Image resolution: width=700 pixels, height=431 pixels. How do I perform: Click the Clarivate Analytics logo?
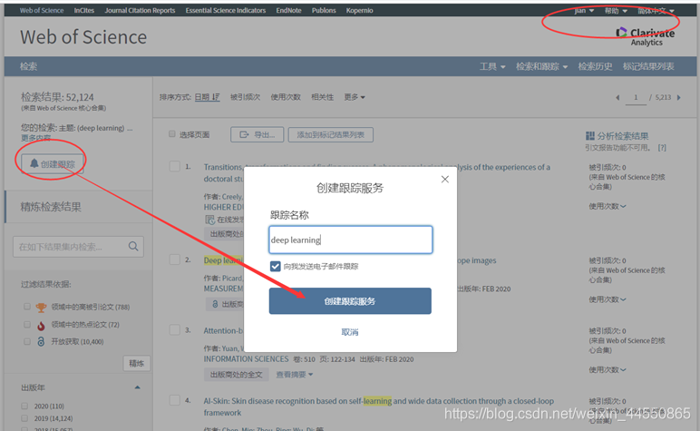click(646, 36)
